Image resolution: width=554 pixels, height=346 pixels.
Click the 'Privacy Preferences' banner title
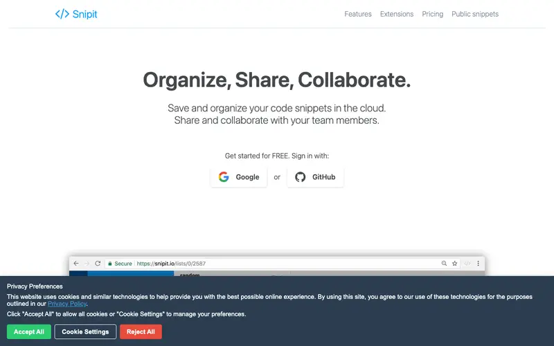[x=35, y=286]
